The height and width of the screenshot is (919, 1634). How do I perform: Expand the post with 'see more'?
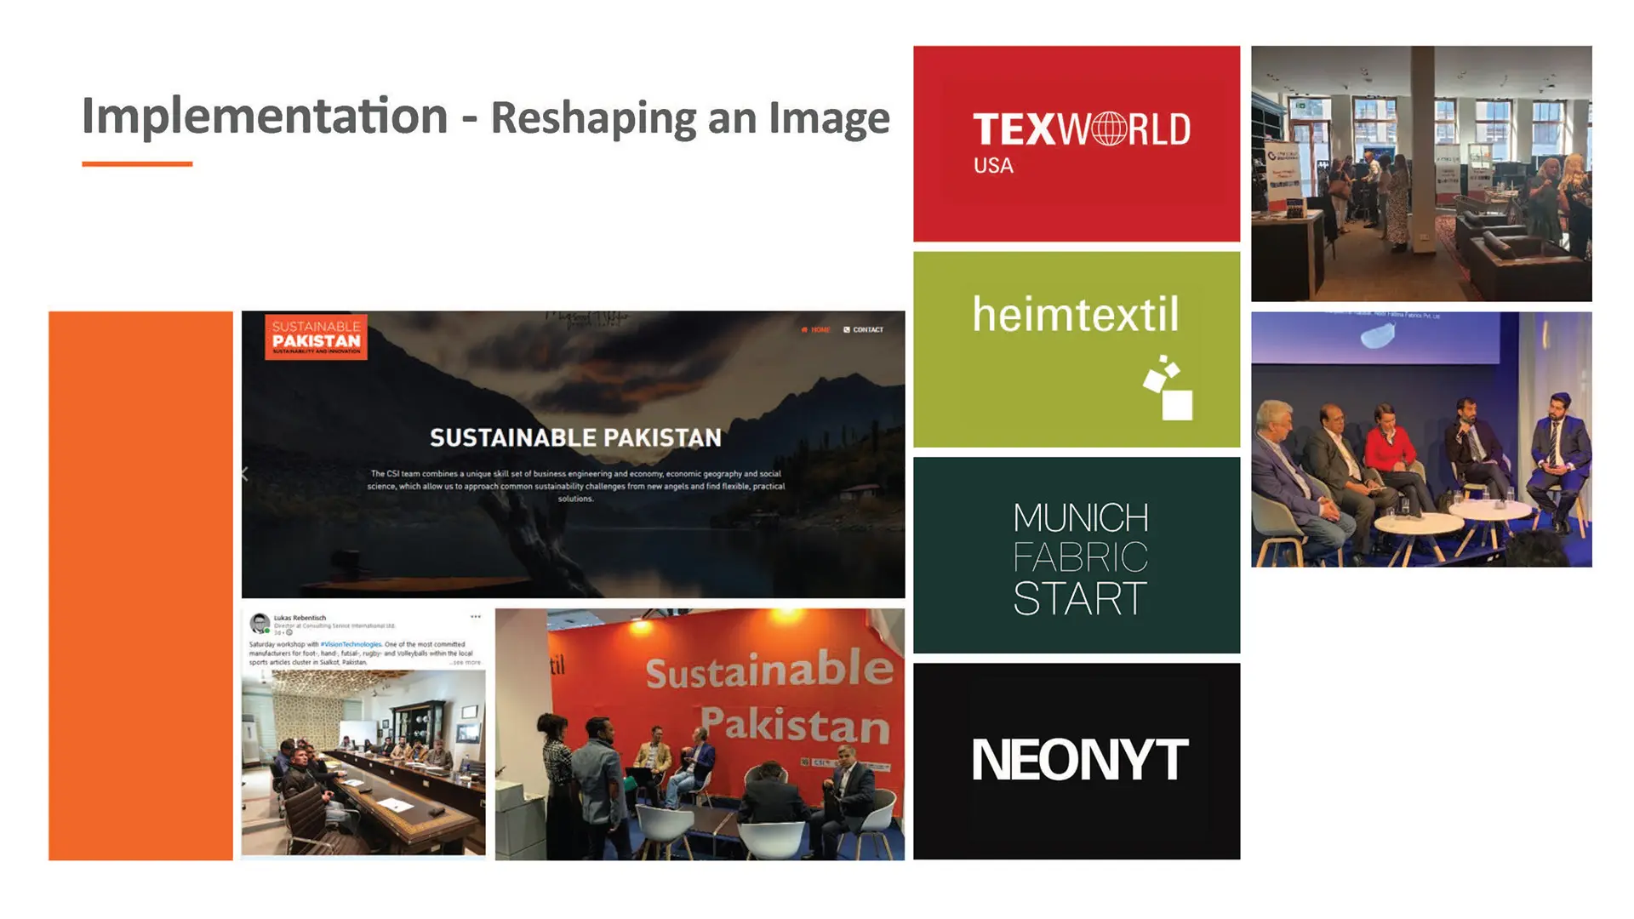466,662
